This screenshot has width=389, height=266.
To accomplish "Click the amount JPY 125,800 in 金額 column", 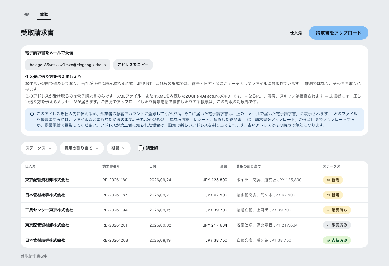I will 215,180.
